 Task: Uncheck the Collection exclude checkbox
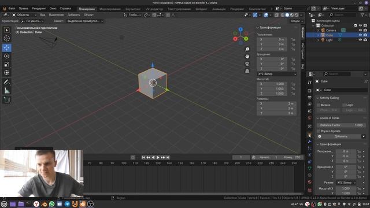(x=356, y=25)
